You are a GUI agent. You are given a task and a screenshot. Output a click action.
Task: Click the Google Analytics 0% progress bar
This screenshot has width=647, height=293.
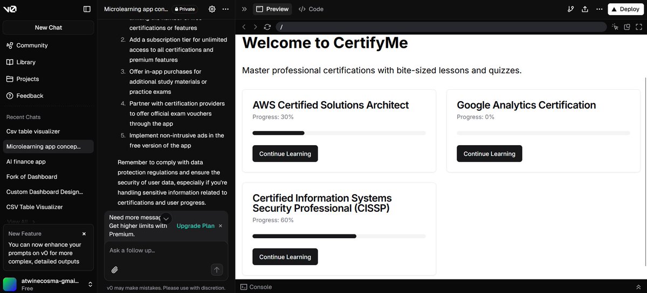tap(543, 133)
